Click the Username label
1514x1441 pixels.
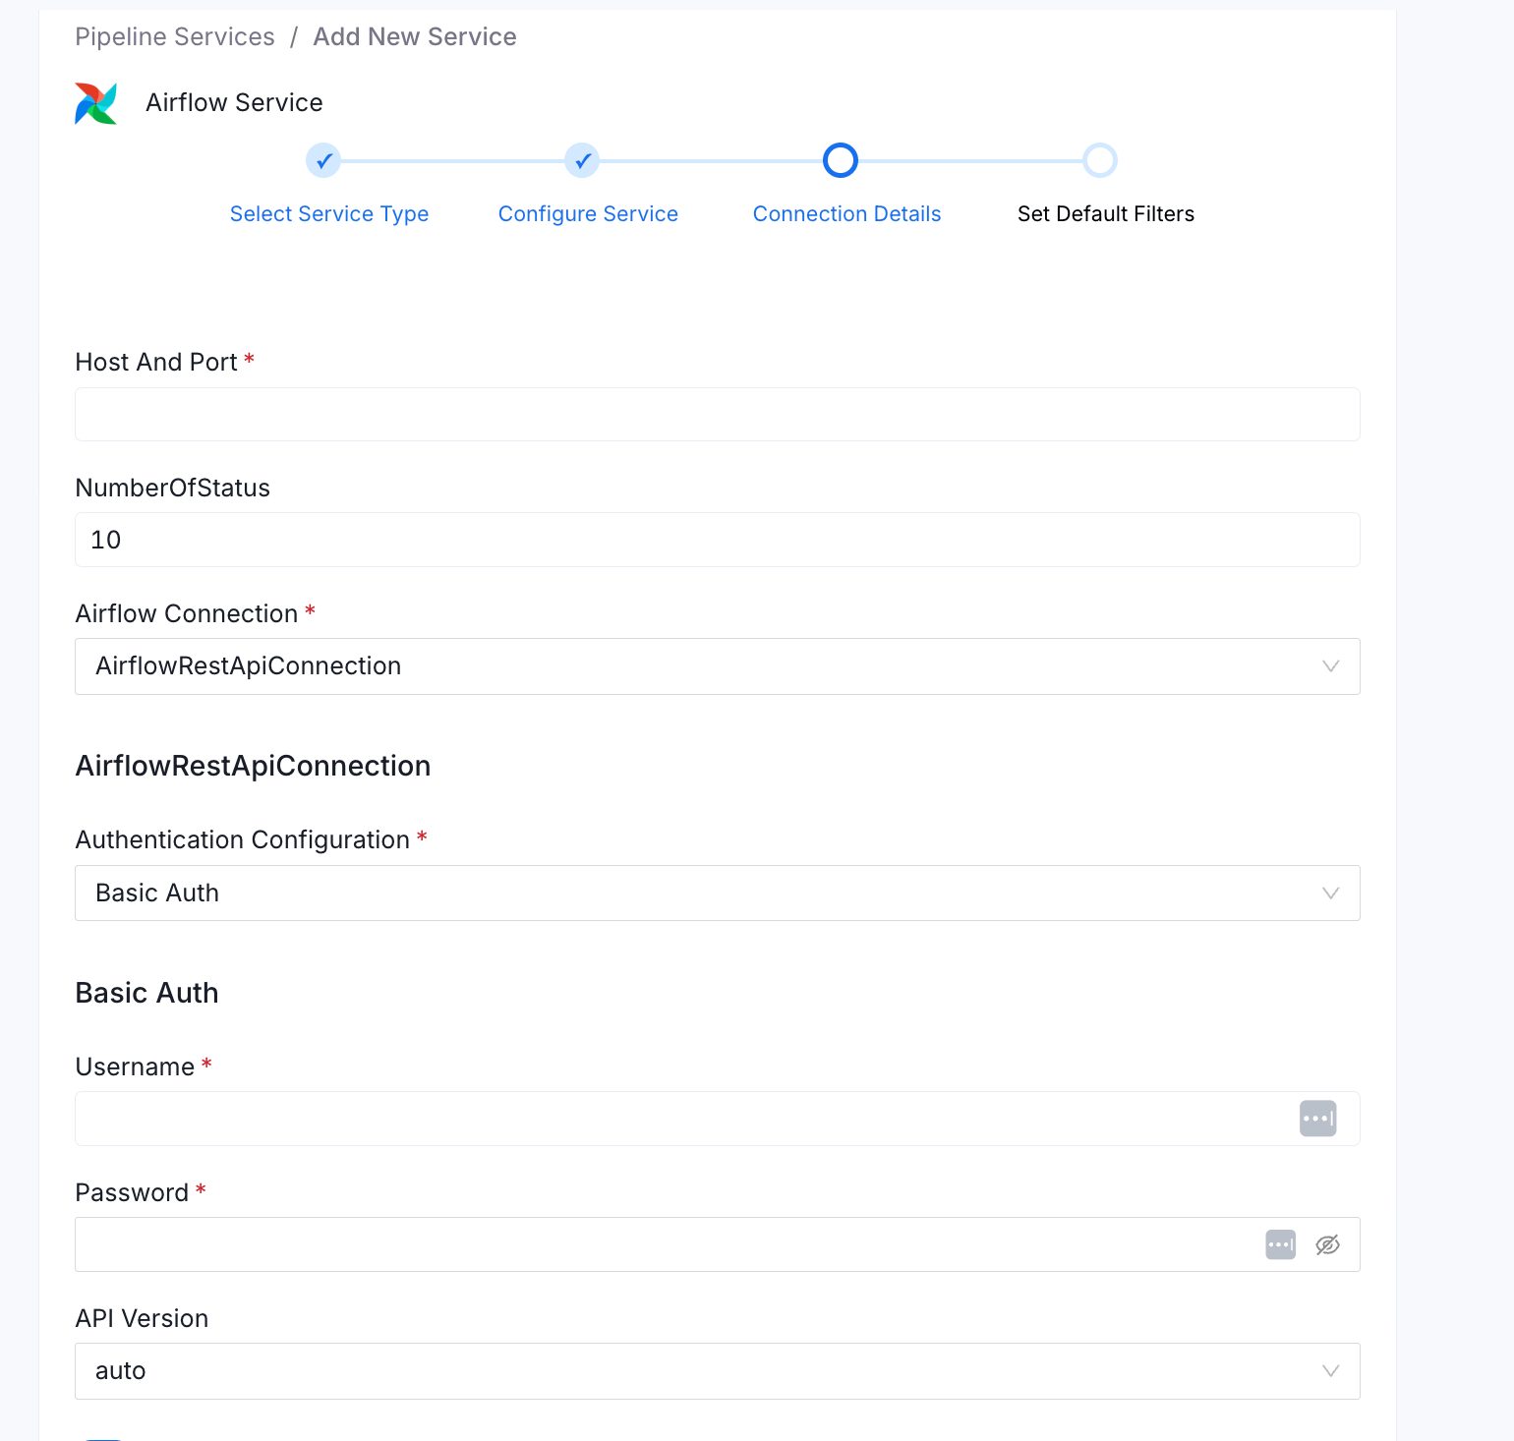coord(135,1066)
